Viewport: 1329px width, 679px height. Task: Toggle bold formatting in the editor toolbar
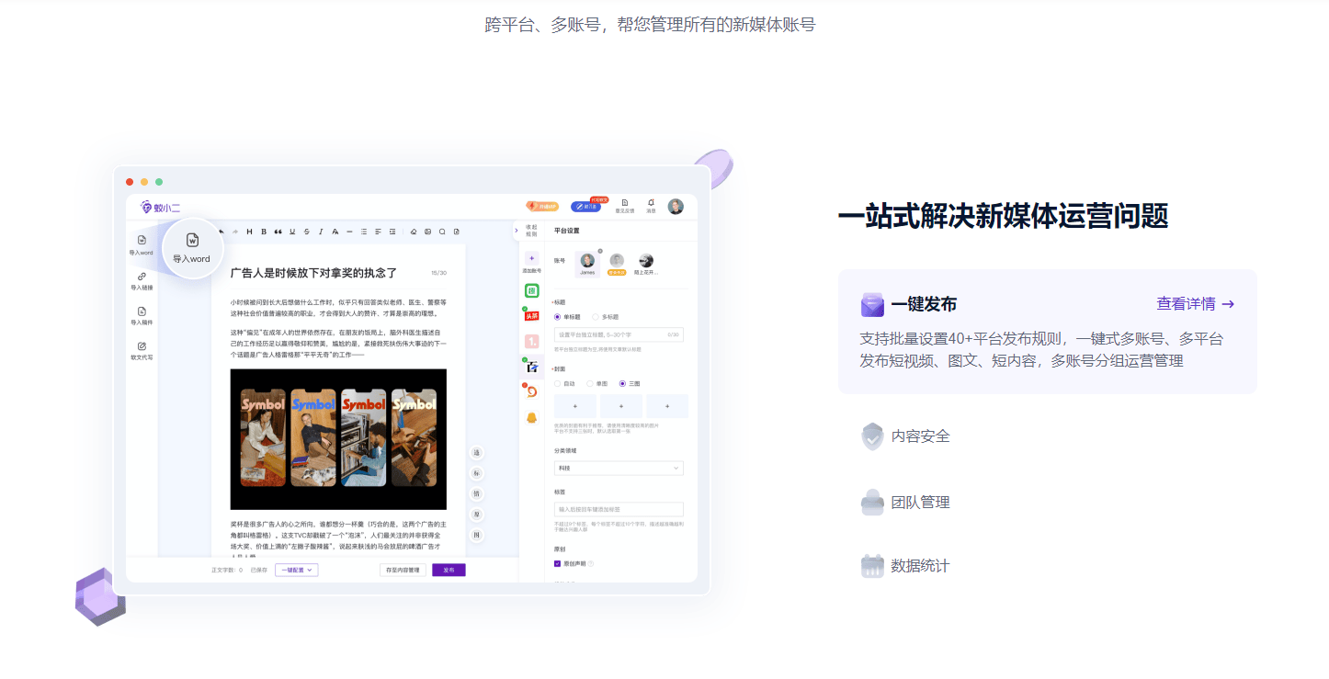coord(263,232)
